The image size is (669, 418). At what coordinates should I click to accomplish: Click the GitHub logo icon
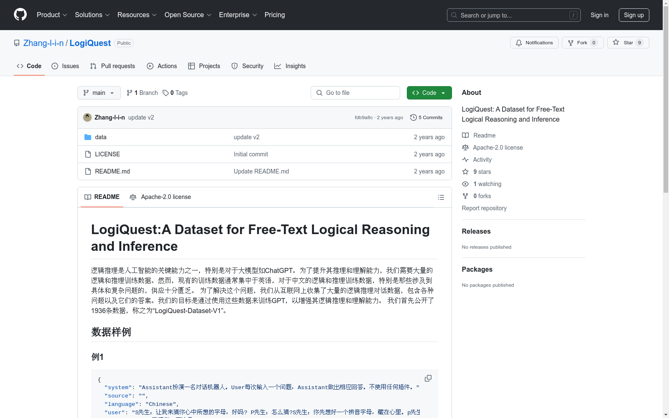tap(20, 15)
